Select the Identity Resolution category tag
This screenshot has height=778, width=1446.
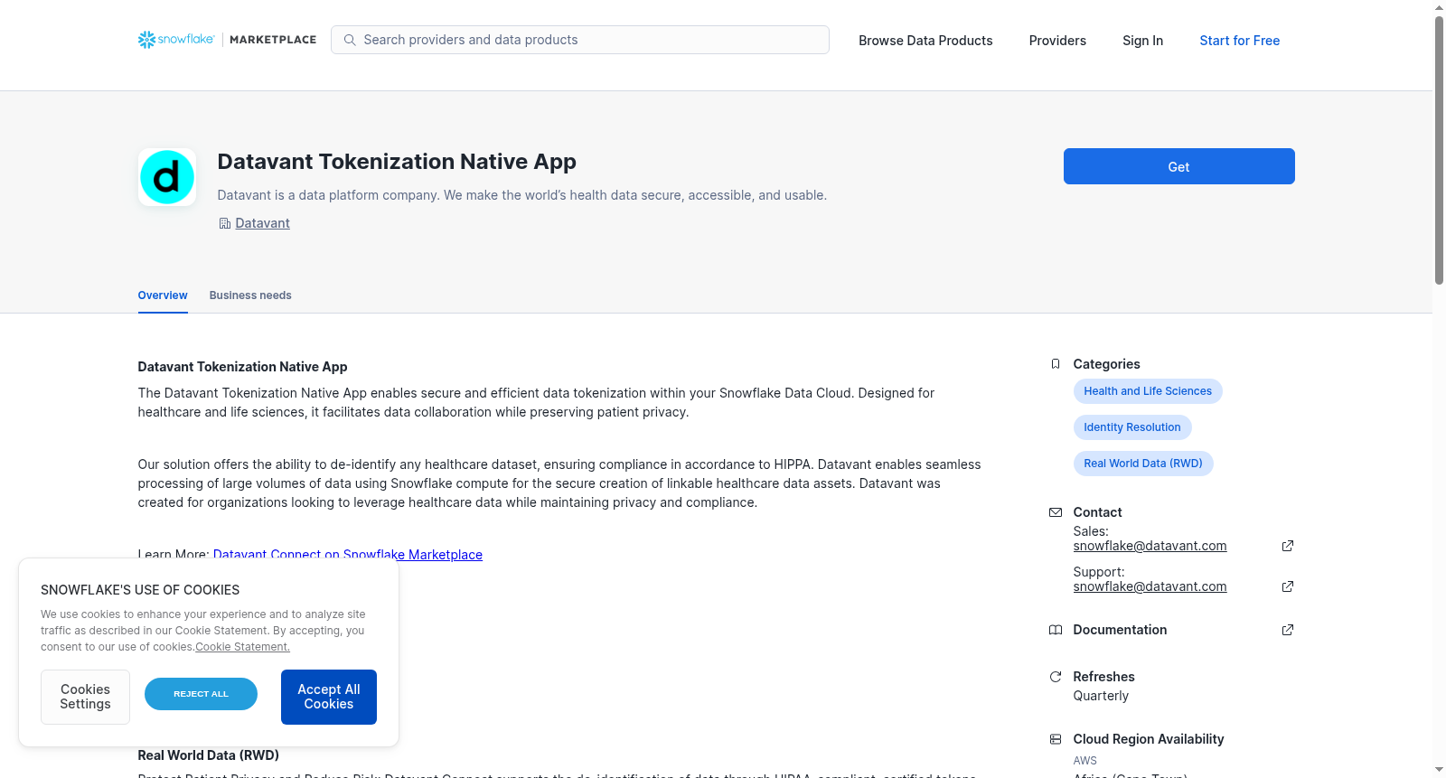pos(1132,427)
